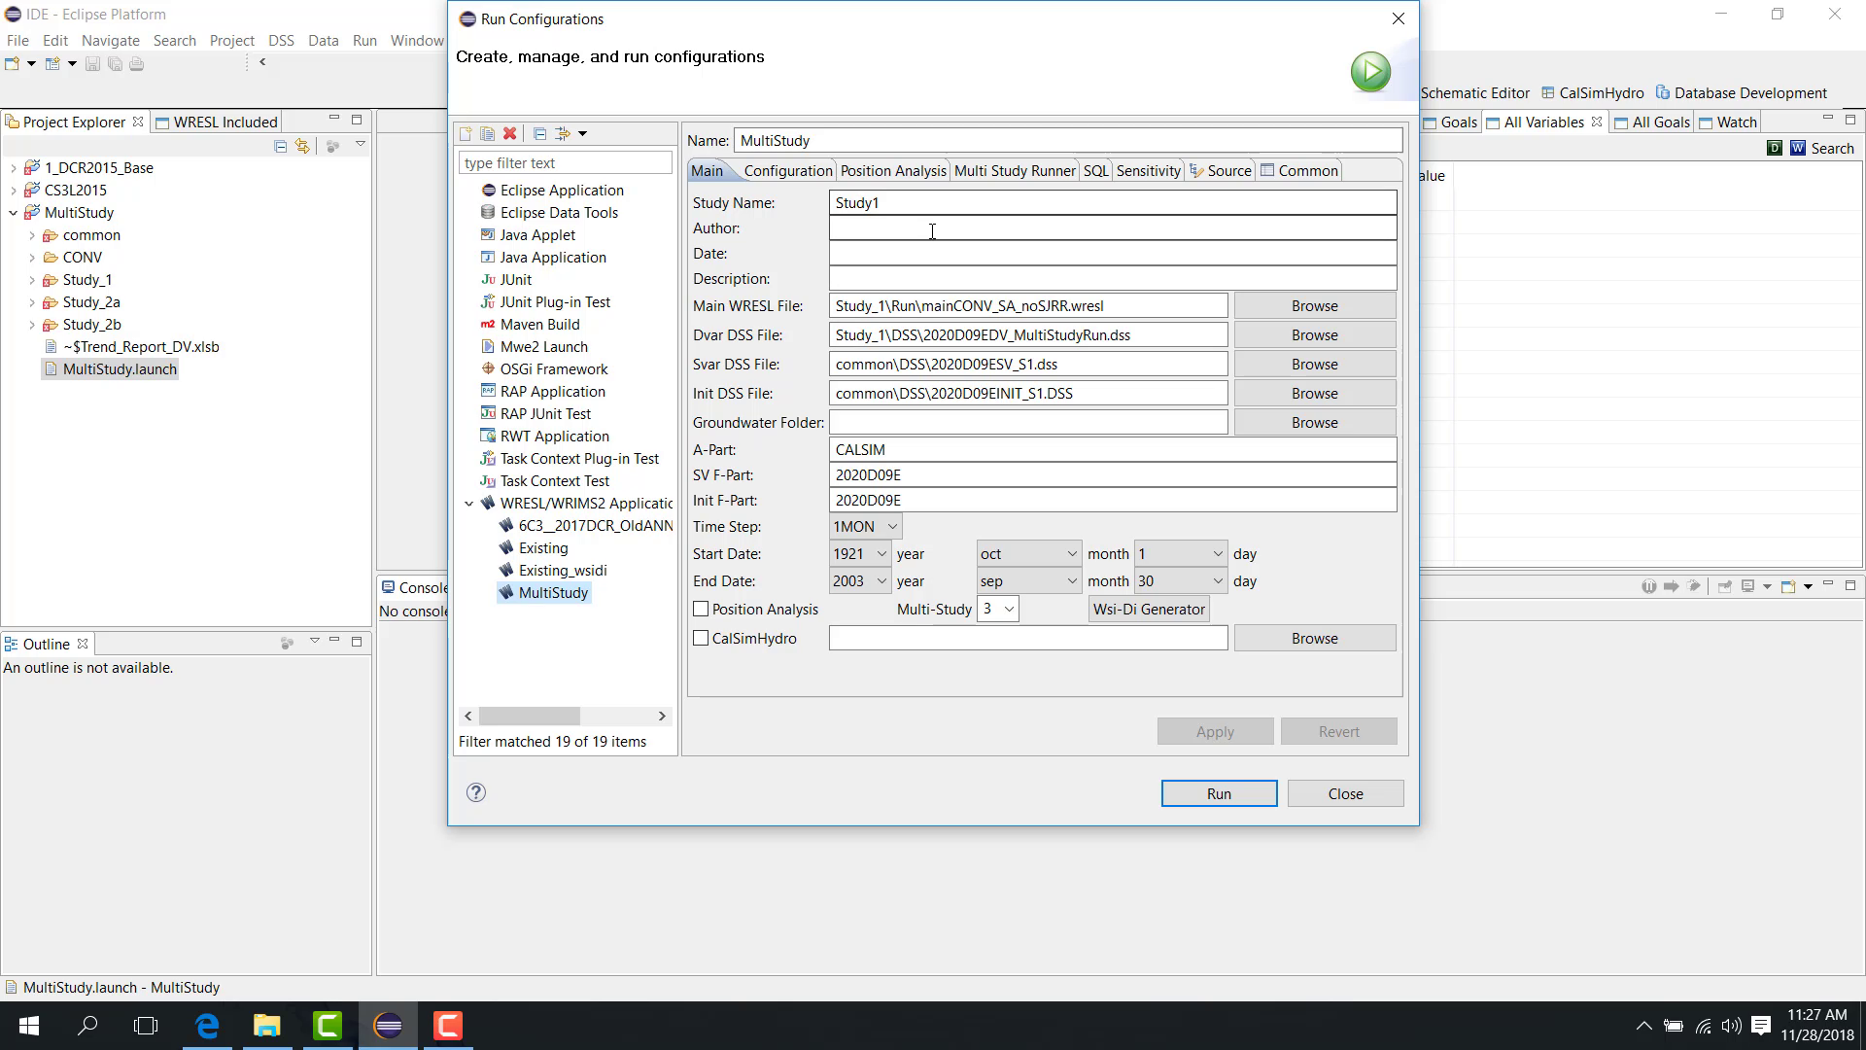The height and width of the screenshot is (1050, 1866).
Task: Switch to the WRESL Included tab
Action: 216,122
